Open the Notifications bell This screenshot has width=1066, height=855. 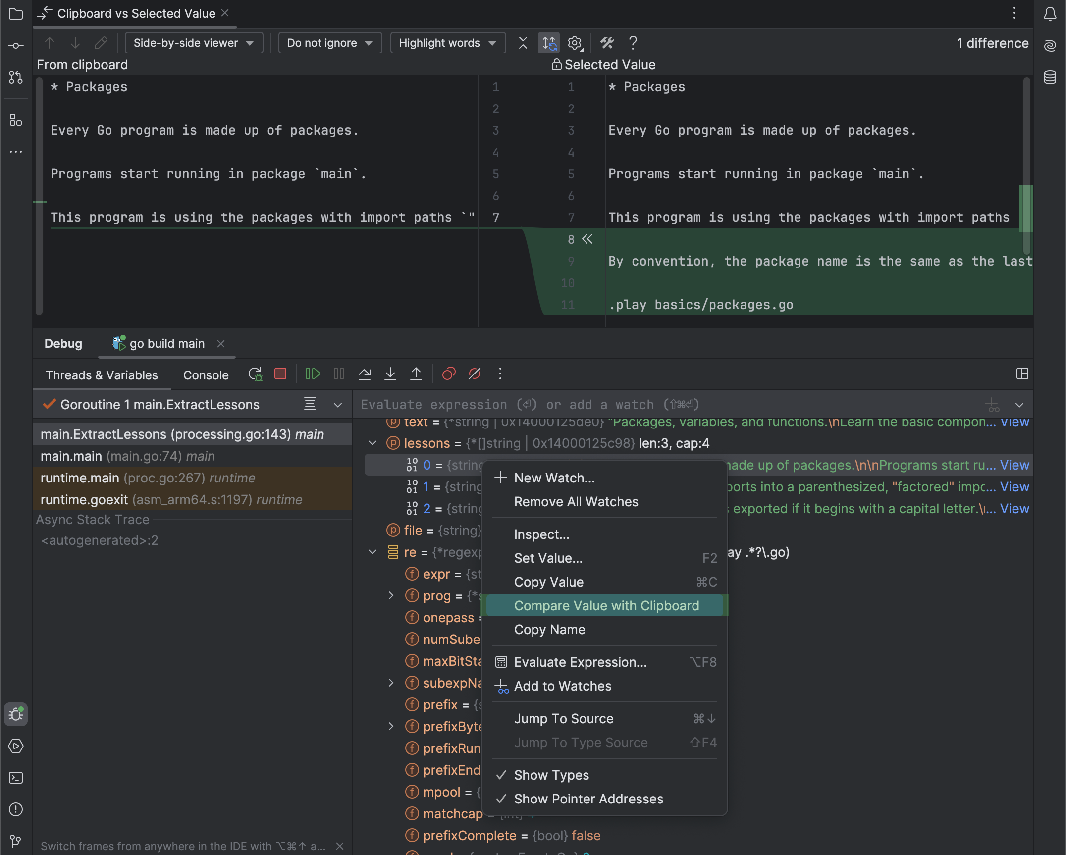pyautogui.click(x=1050, y=14)
